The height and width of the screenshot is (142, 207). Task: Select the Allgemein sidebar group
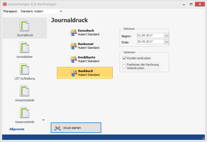tap(17, 129)
